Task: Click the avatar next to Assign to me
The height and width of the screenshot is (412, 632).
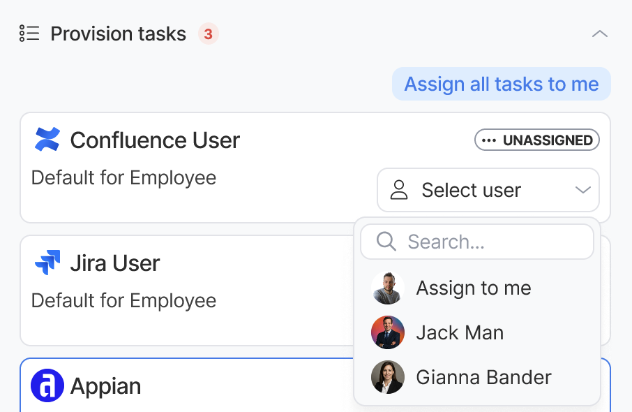Action: pos(388,288)
